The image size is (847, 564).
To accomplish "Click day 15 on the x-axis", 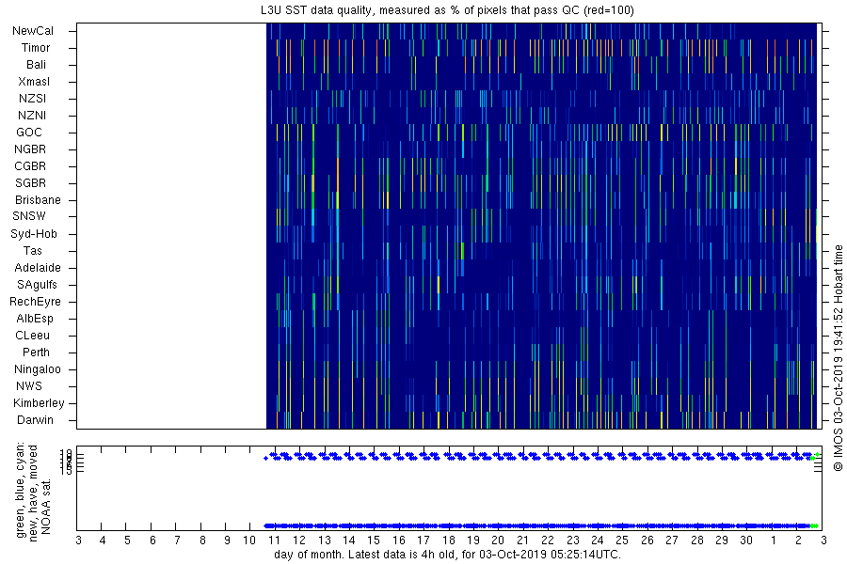I will coord(374,540).
